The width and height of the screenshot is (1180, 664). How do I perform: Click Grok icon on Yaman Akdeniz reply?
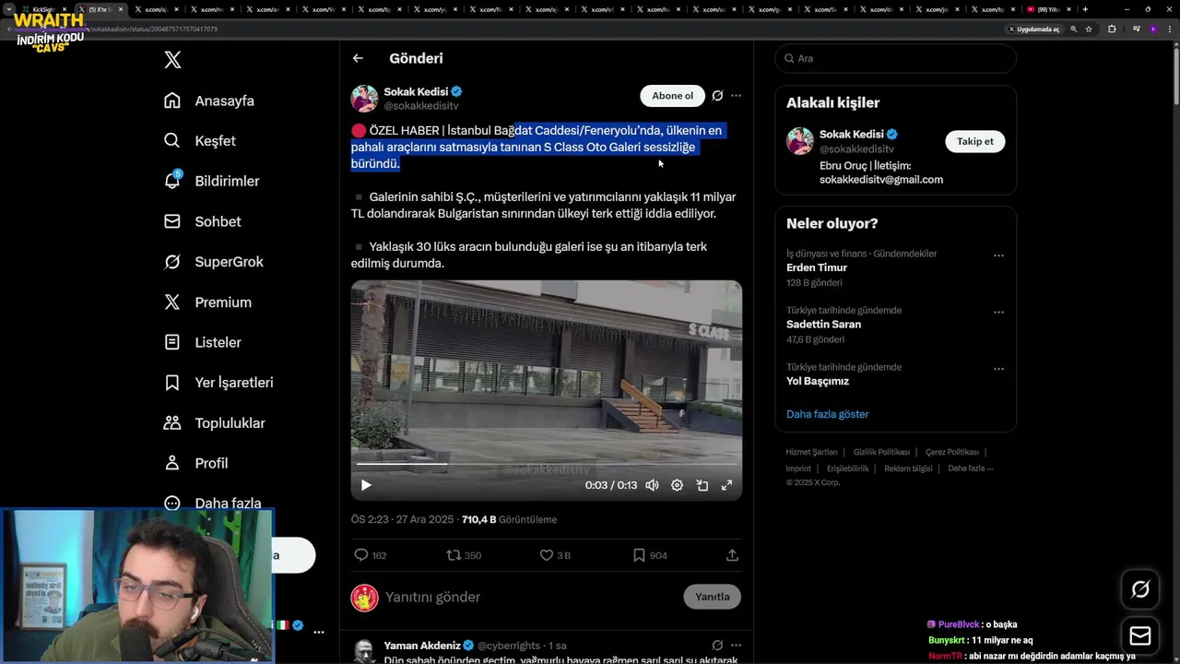pyautogui.click(x=717, y=646)
